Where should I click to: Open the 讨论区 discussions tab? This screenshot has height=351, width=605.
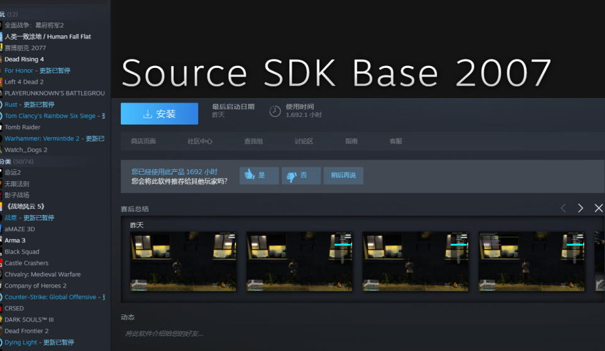[x=304, y=141]
